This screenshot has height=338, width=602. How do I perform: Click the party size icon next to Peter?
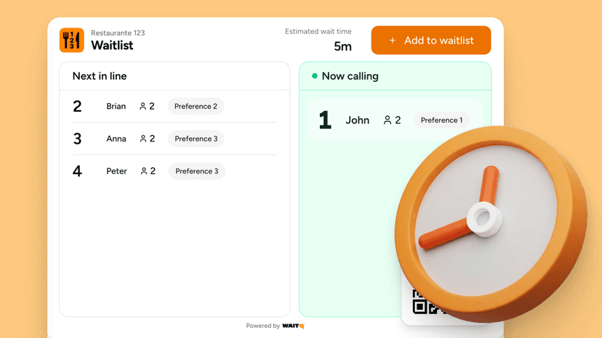[144, 172]
